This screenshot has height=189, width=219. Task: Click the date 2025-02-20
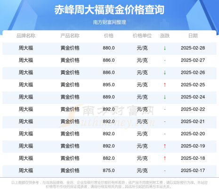[193, 134]
